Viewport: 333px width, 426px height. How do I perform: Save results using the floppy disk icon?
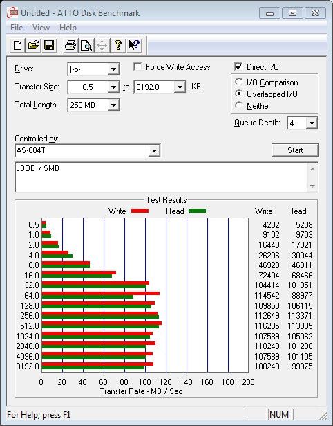tap(49, 45)
